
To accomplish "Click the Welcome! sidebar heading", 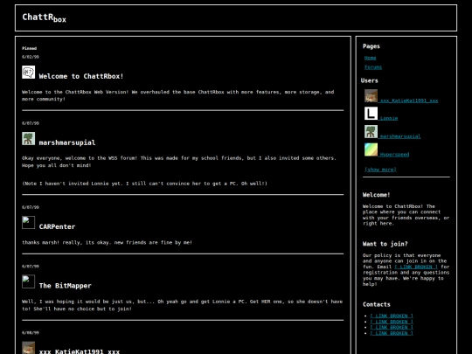I will click(x=376, y=195).
